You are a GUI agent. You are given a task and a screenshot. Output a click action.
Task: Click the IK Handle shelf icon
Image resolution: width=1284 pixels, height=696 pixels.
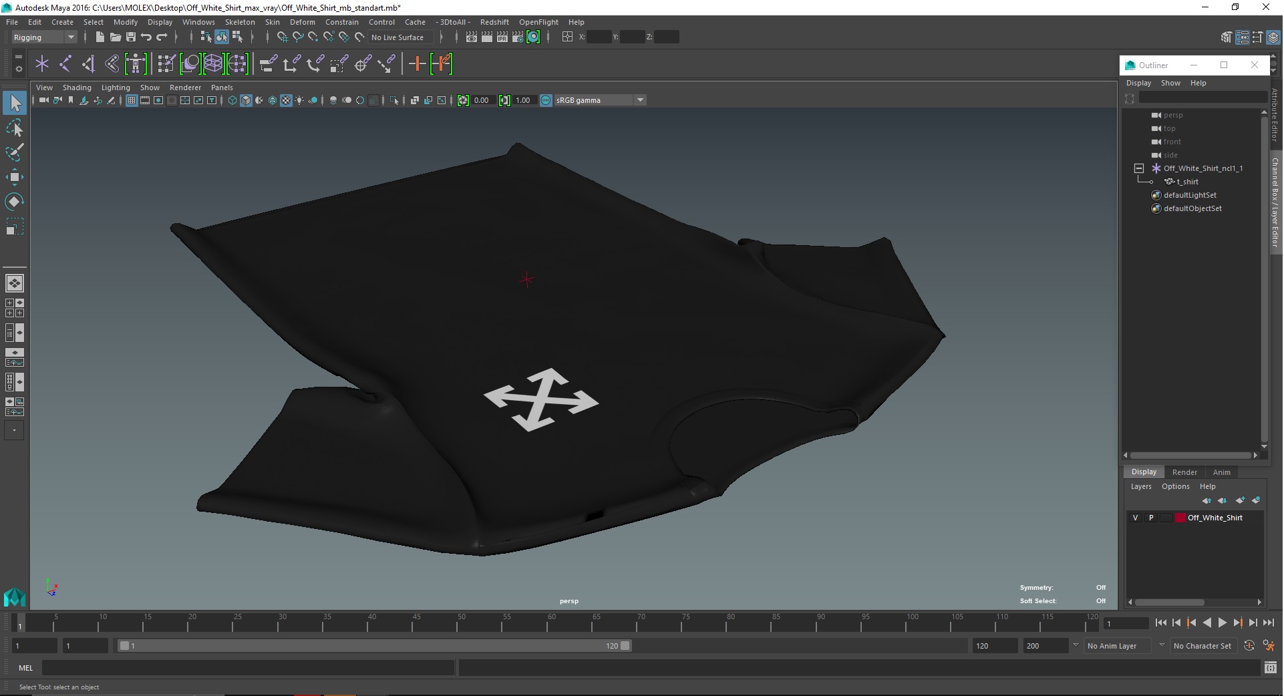point(89,64)
